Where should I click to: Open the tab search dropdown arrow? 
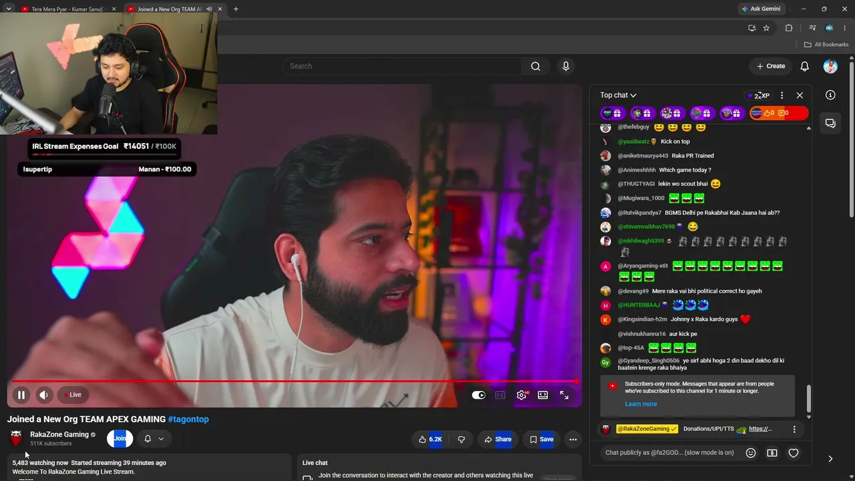point(9,9)
